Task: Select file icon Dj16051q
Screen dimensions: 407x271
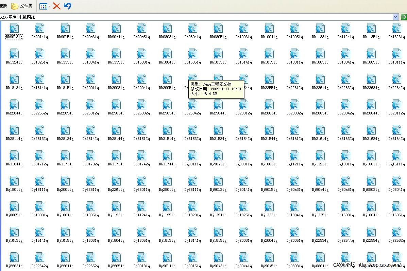Action: (x=396, y=206)
